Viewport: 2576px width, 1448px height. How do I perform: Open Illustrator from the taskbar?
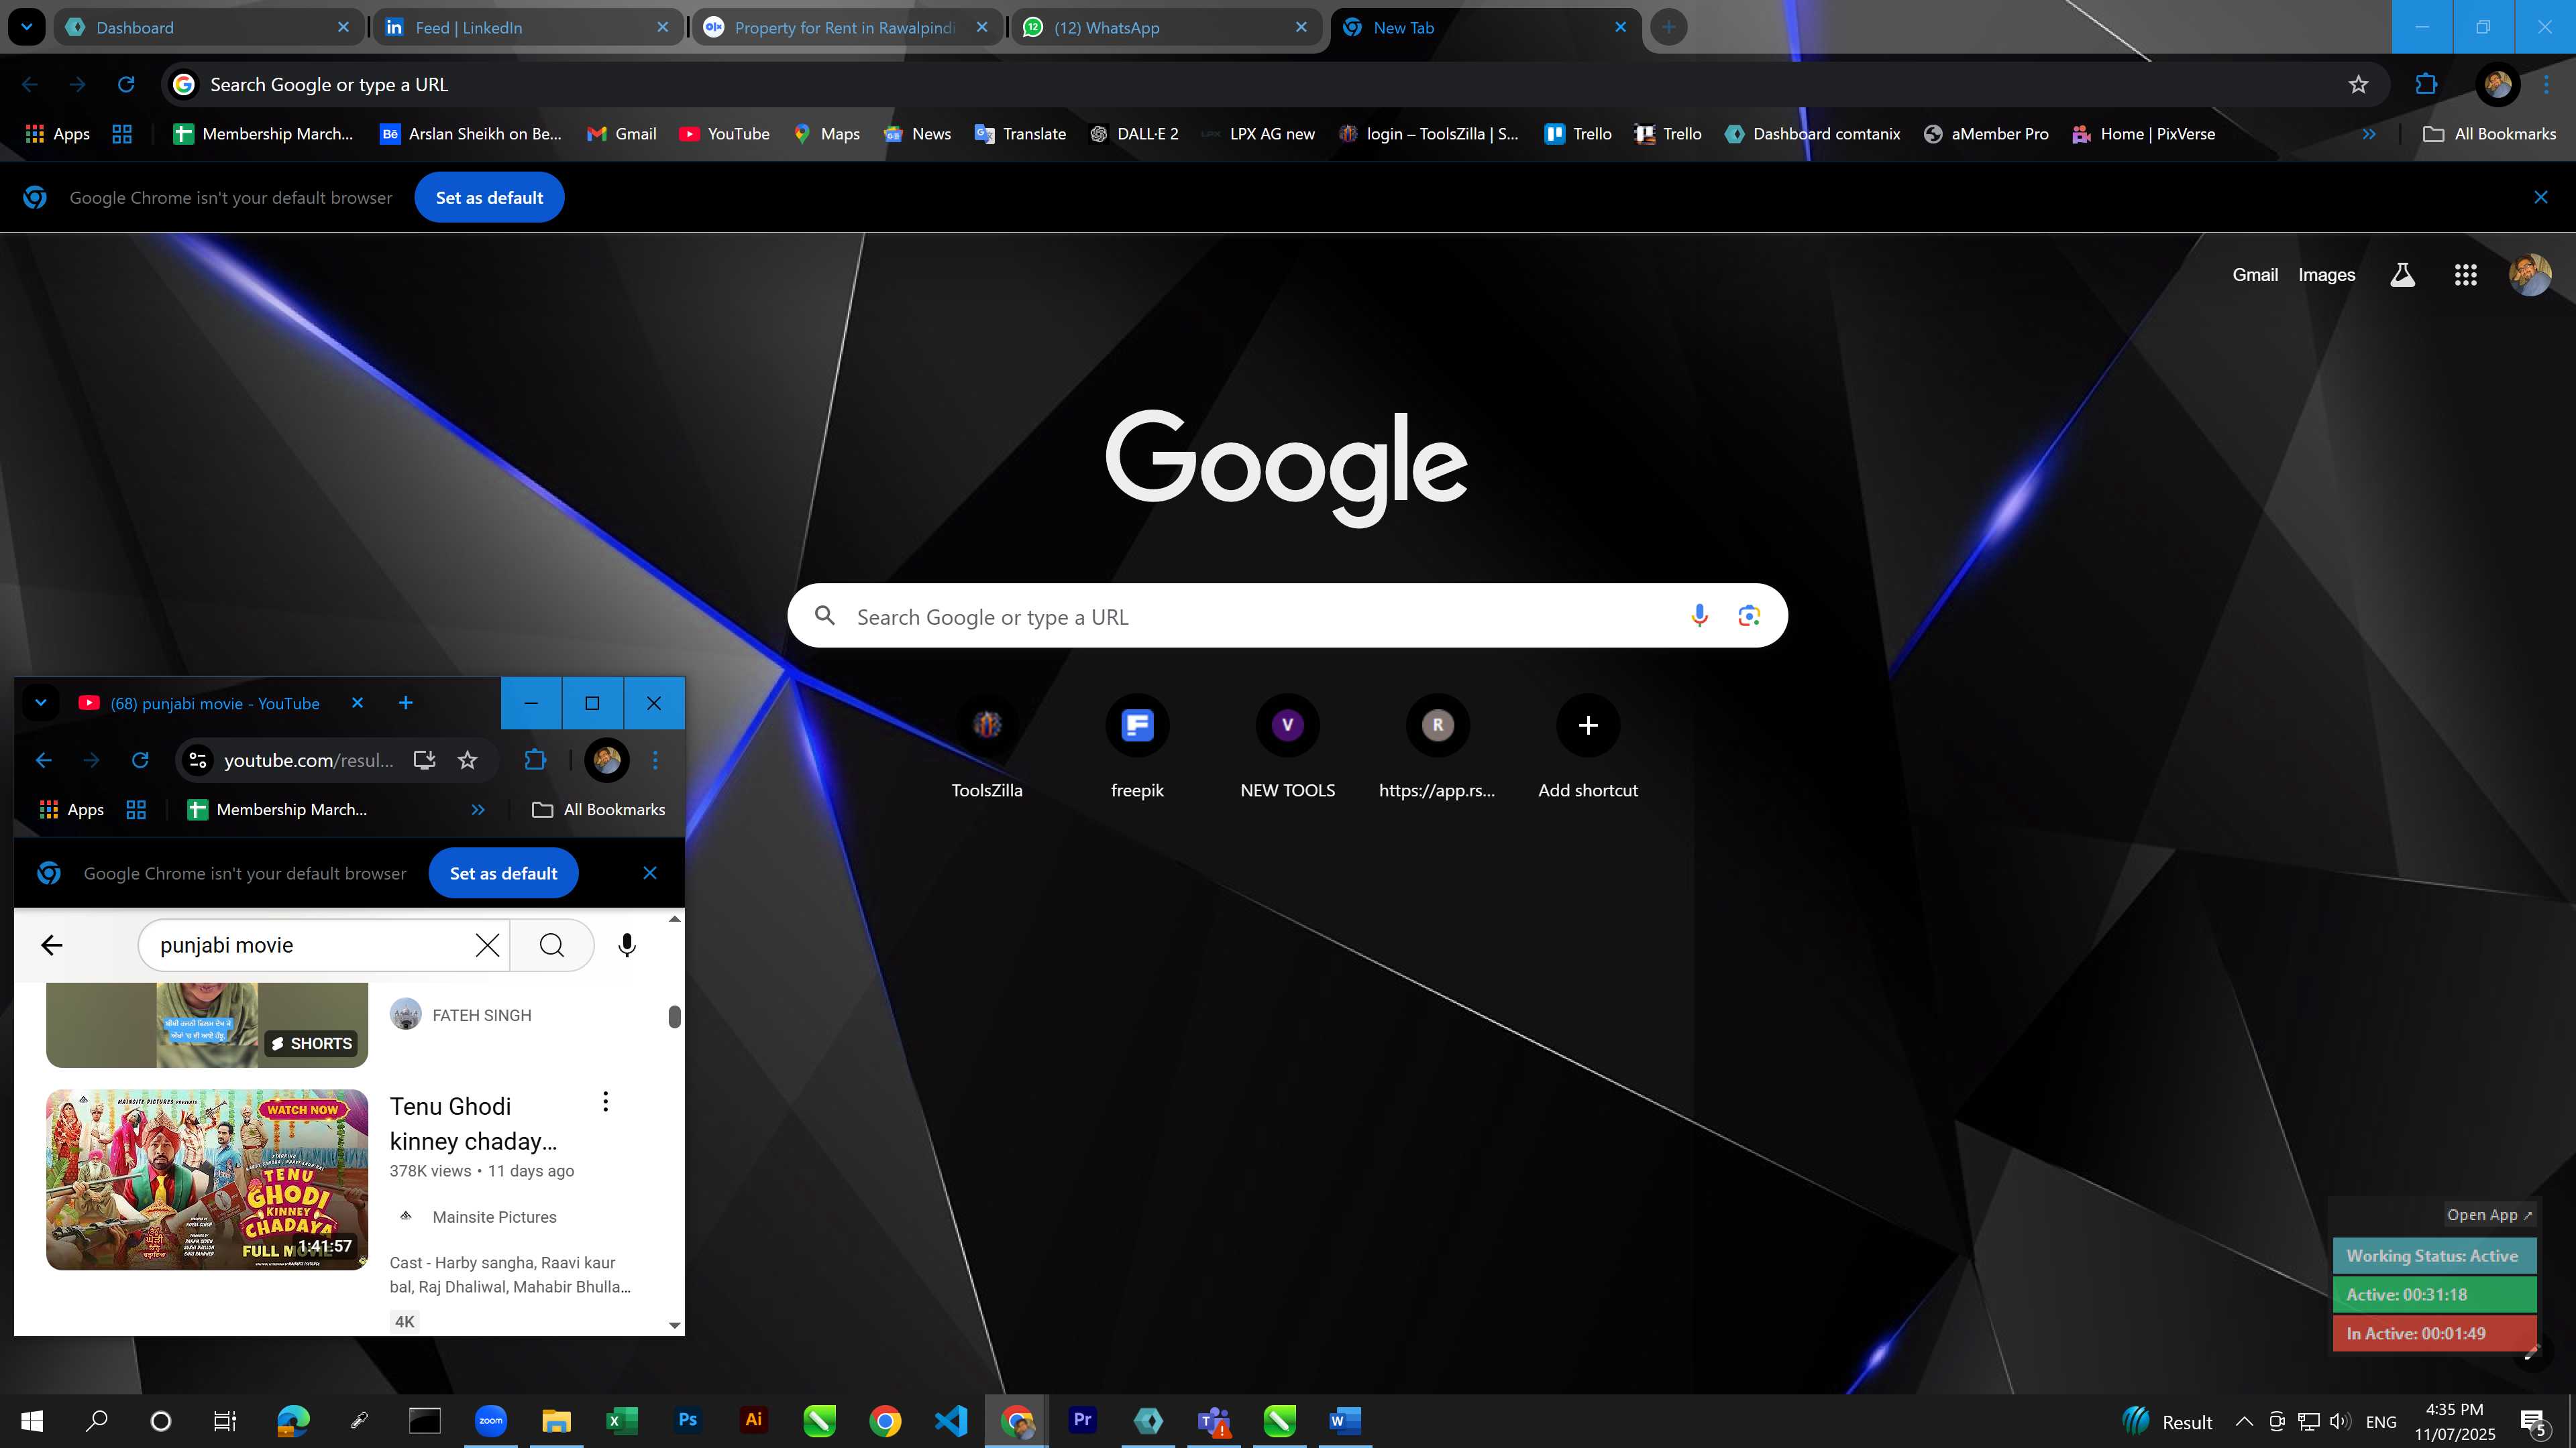pos(753,1420)
